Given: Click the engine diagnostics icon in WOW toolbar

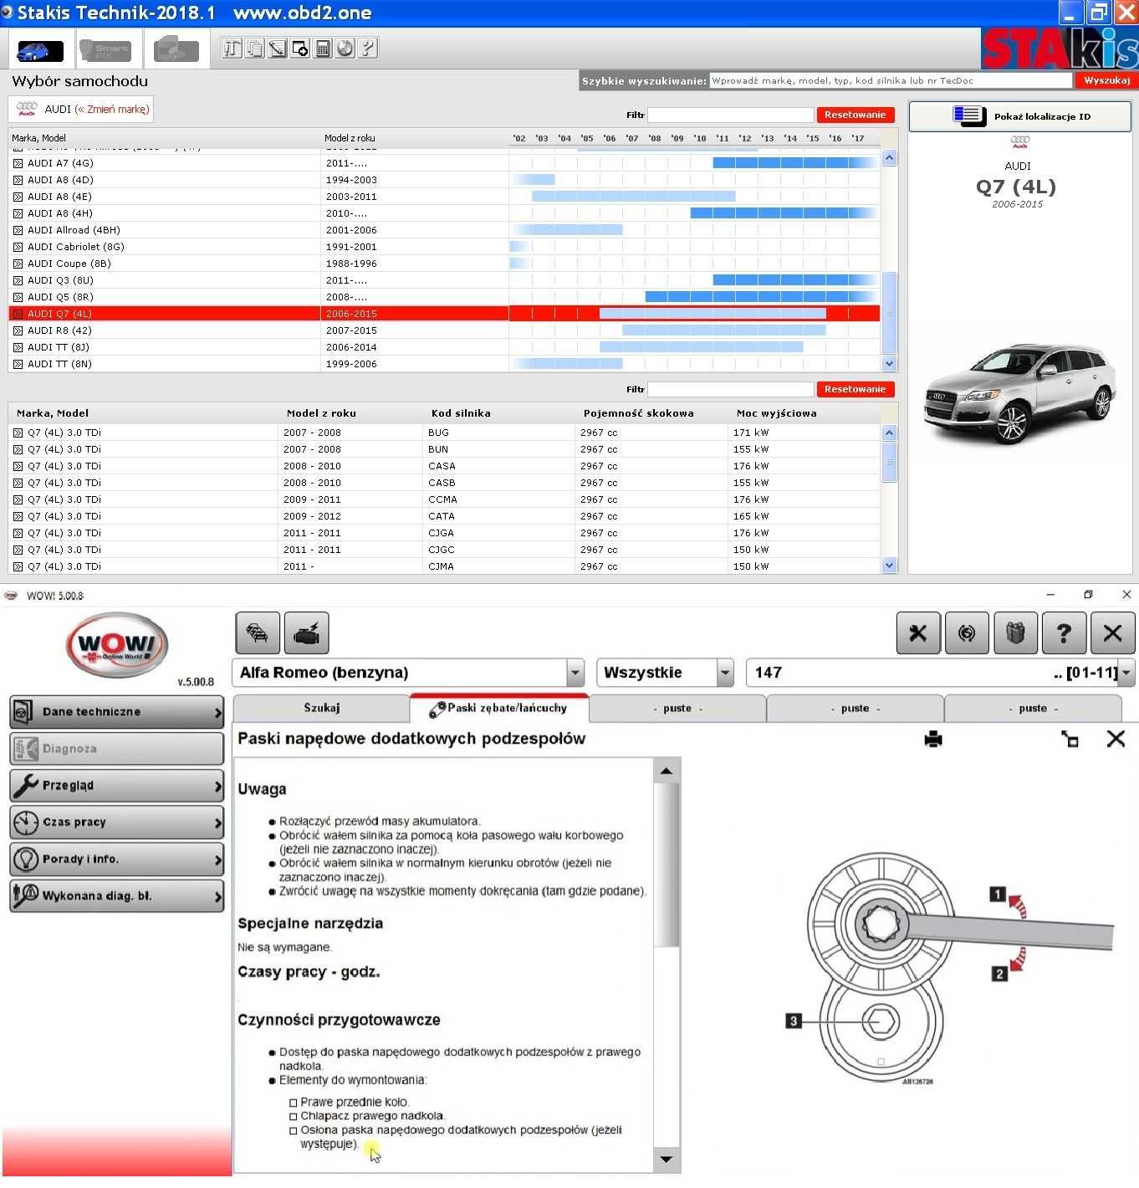Looking at the screenshot, I should click(306, 633).
